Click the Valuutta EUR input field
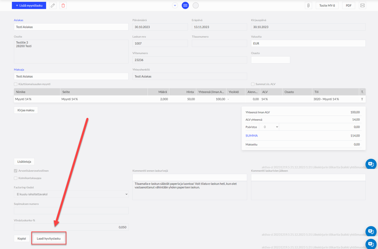Screen dimensions: 378x249 [308, 44]
